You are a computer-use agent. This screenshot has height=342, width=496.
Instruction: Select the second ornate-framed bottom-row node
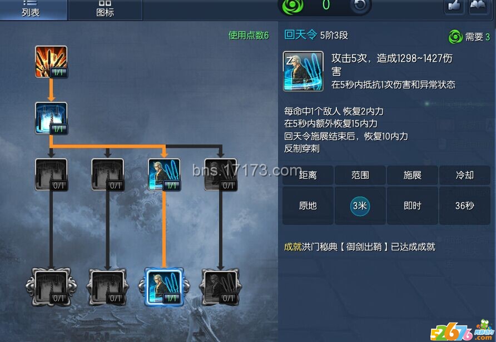coord(107,286)
